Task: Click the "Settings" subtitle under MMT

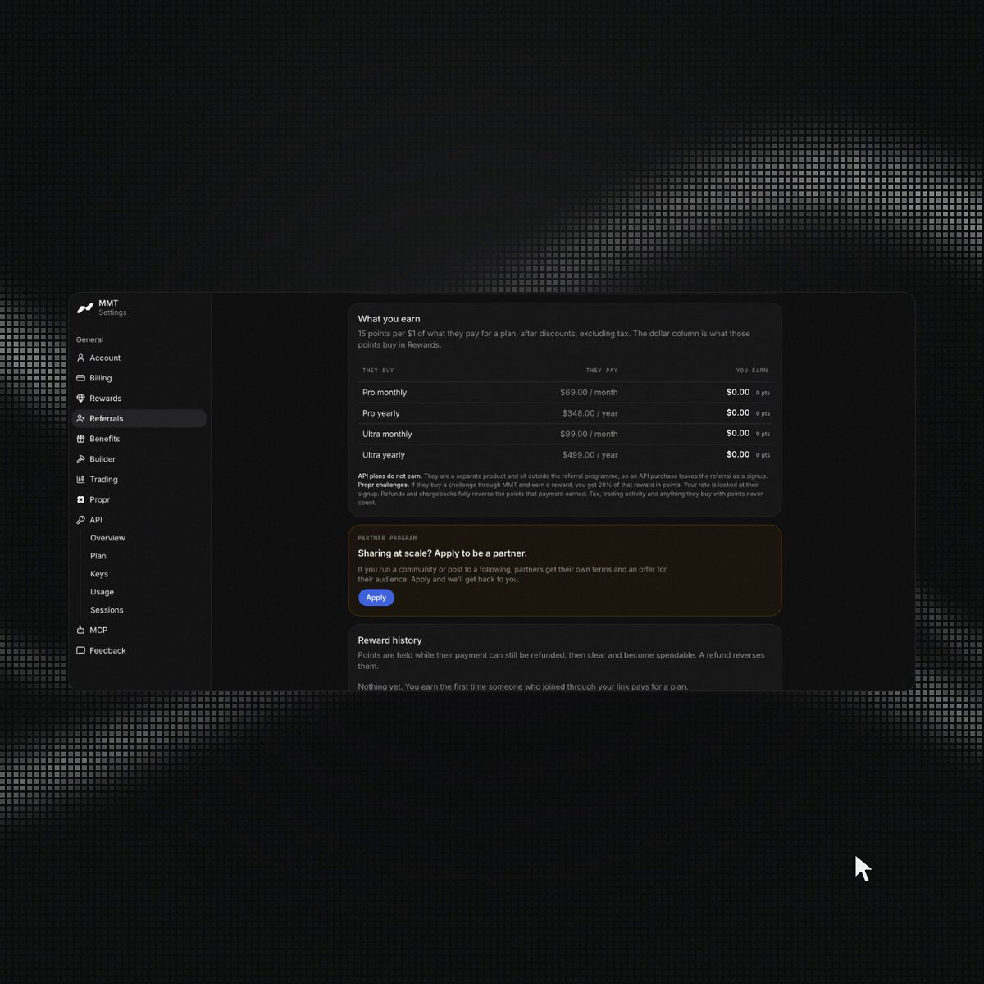Action: pyautogui.click(x=112, y=313)
